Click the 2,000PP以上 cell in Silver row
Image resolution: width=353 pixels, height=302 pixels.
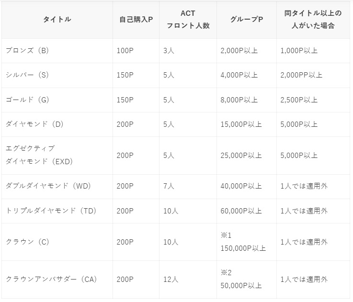tap(313, 75)
